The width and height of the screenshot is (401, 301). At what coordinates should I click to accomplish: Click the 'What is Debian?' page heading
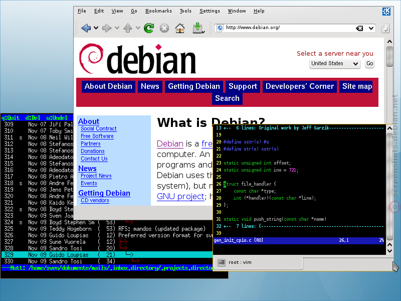pos(211,122)
